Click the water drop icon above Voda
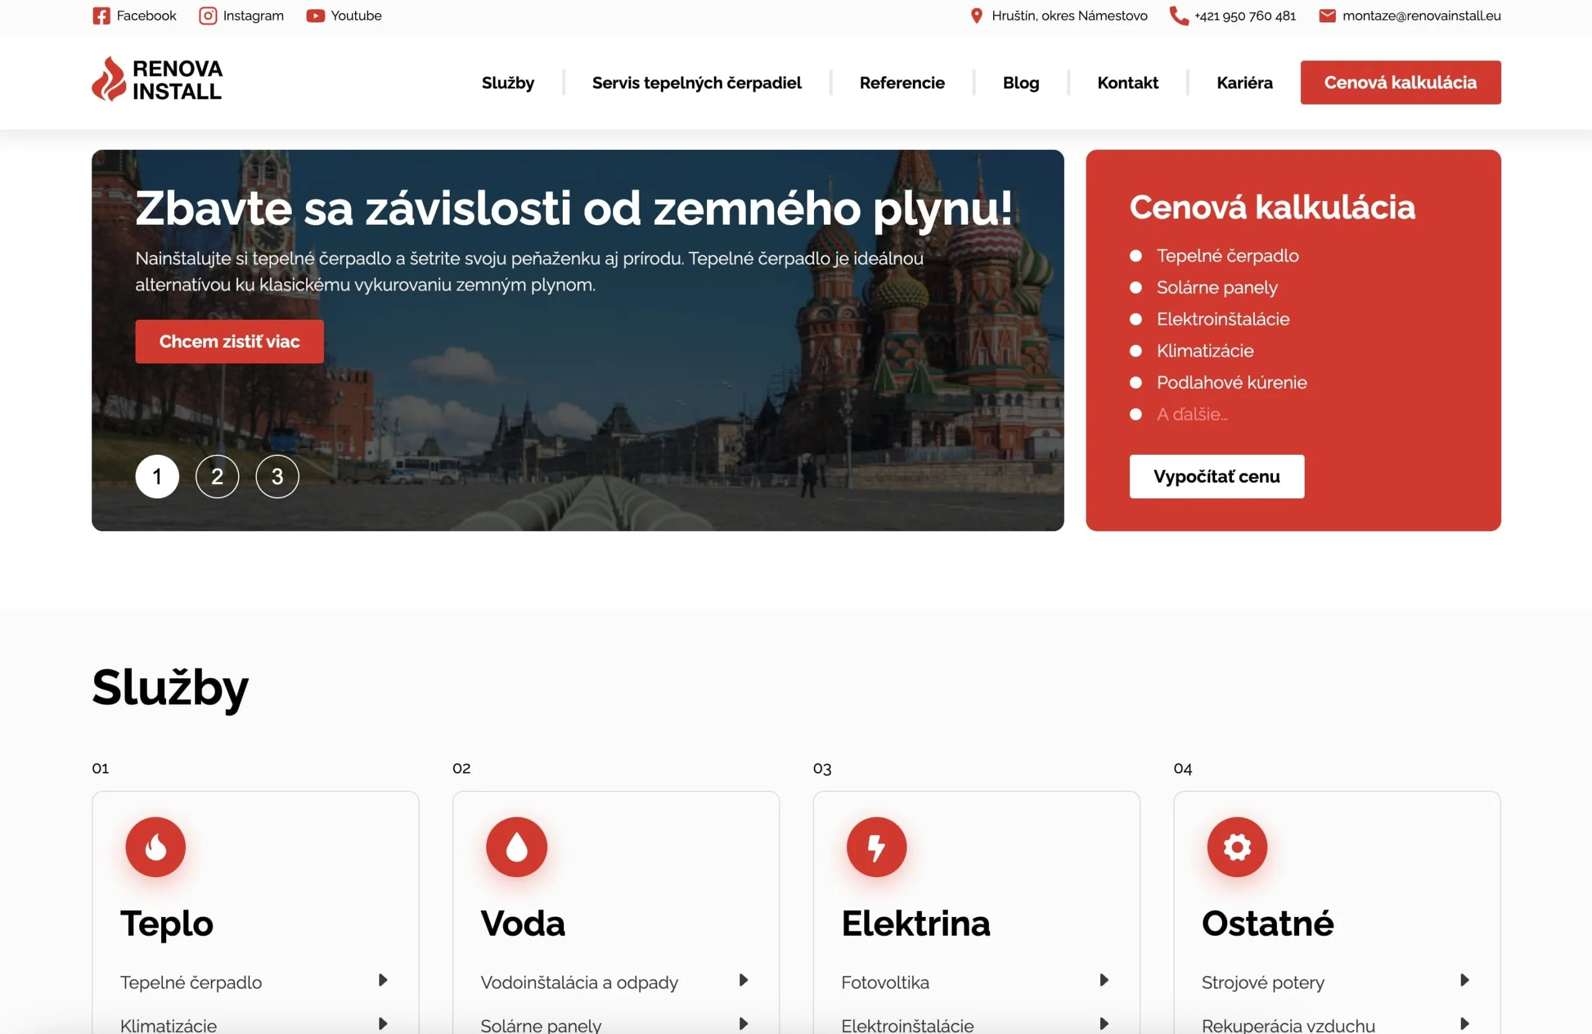 pos(516,847)
